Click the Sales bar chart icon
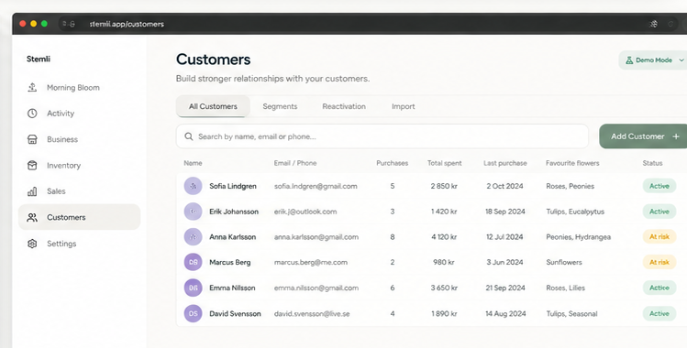The image size is (687, 348). point(32,191)
